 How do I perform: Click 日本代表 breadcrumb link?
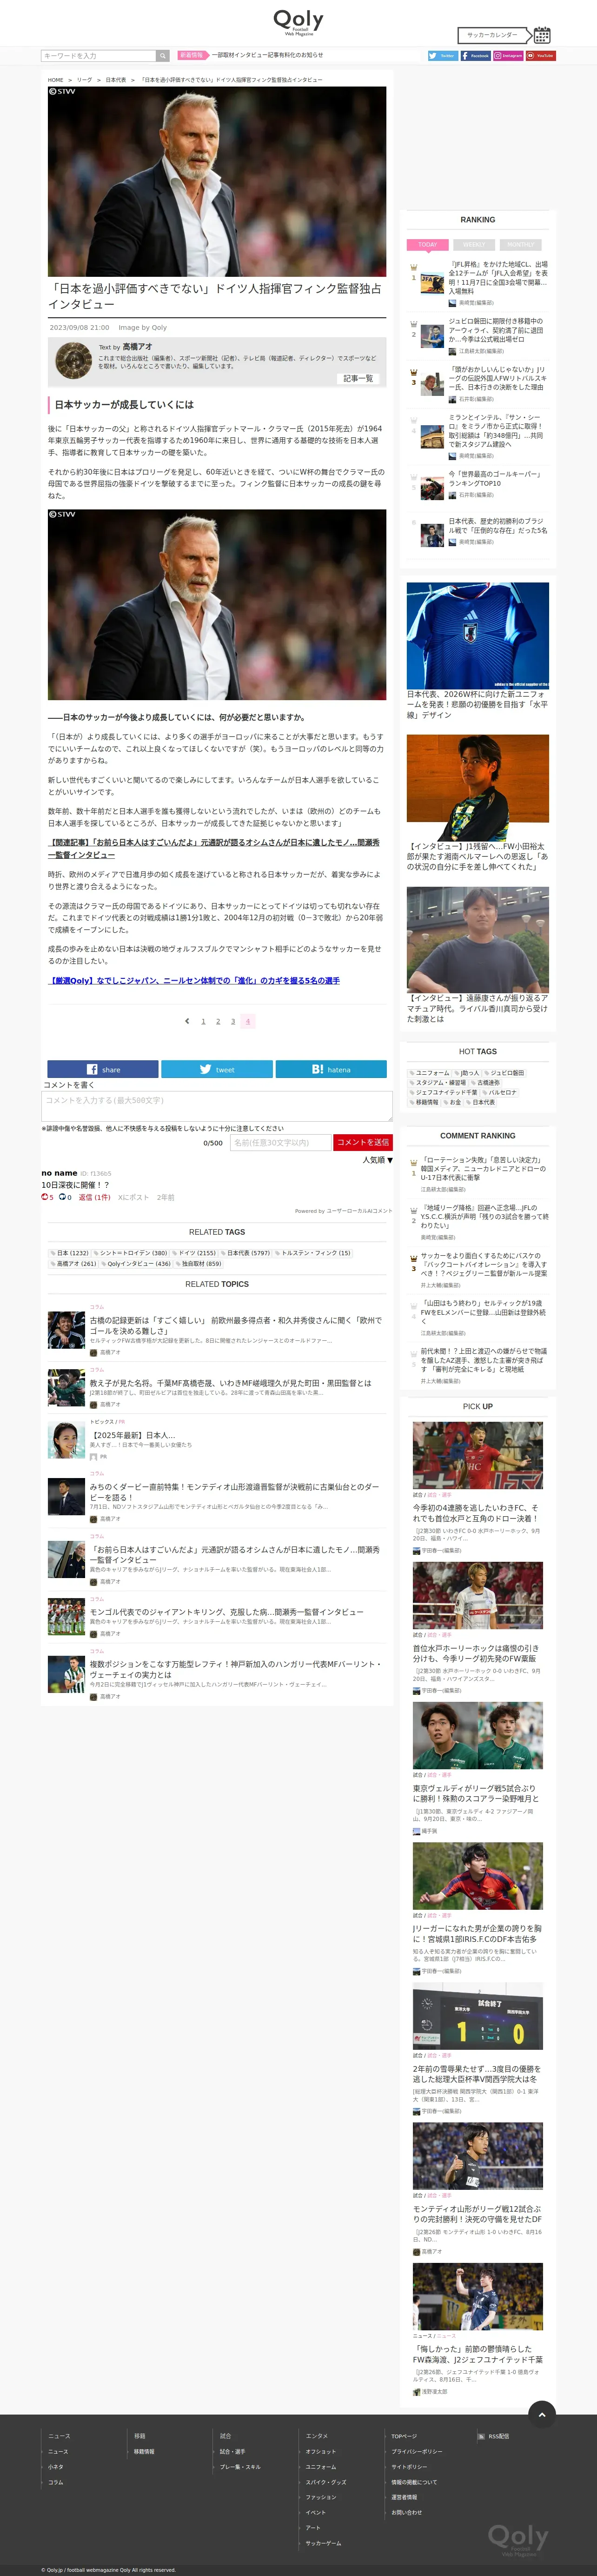click(116, 80)
